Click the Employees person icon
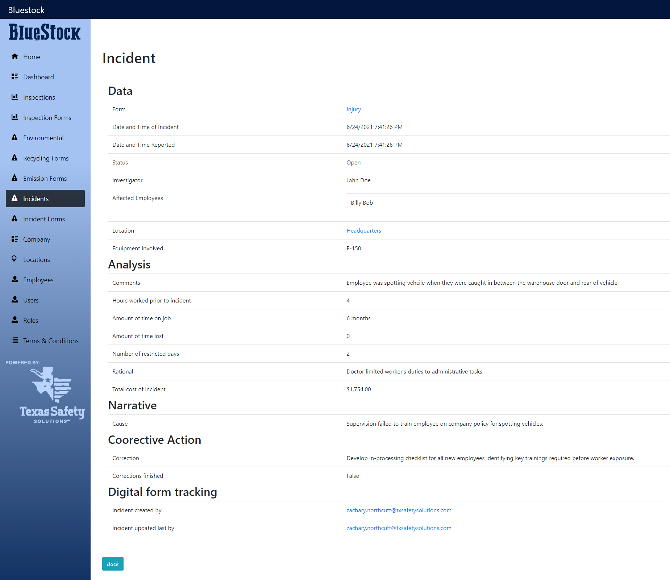670x580 pixels. (15, 280)
